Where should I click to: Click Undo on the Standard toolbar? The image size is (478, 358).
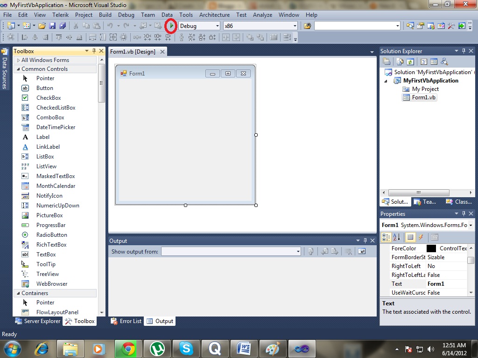(111, 26)
